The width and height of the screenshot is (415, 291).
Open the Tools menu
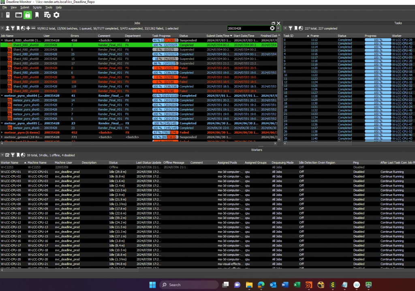tap(49, 7)
